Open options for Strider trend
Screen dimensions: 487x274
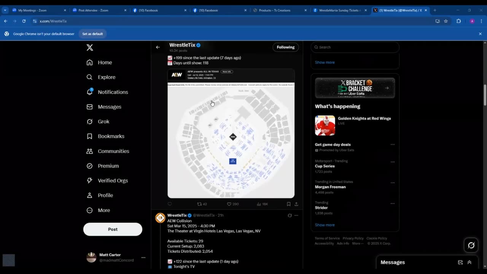click(x=393, y=203)
